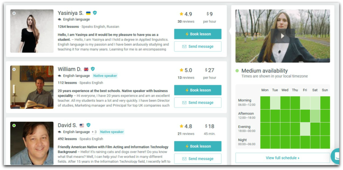Viewport: 343px width, 170px height.
Task: Click verified shield badge next to Yasiniya S.
Action: pos(95,13)
